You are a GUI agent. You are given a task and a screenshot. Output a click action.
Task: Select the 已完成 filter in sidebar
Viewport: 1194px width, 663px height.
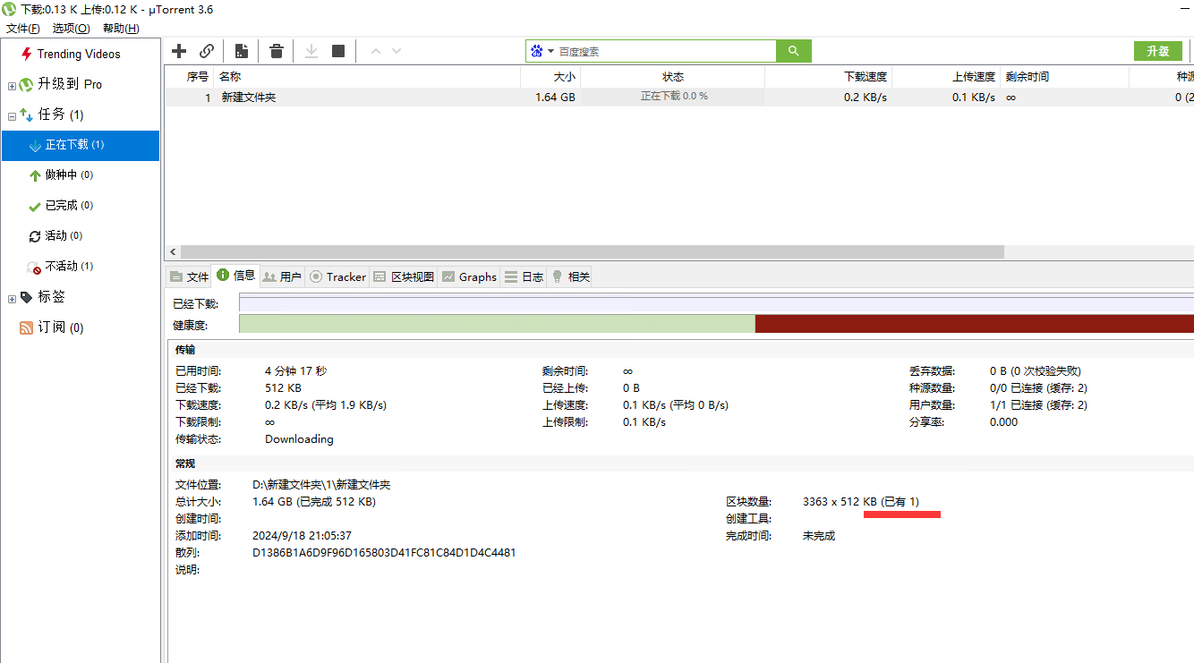[61, 205]
